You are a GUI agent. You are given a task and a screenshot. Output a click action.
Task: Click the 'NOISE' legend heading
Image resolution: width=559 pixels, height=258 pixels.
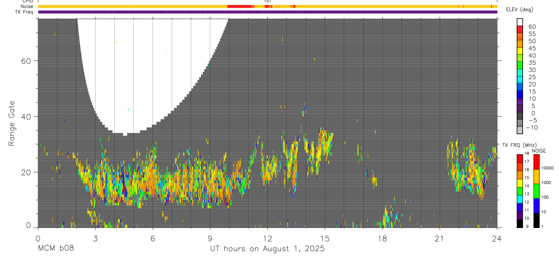[x=539, y=151]
